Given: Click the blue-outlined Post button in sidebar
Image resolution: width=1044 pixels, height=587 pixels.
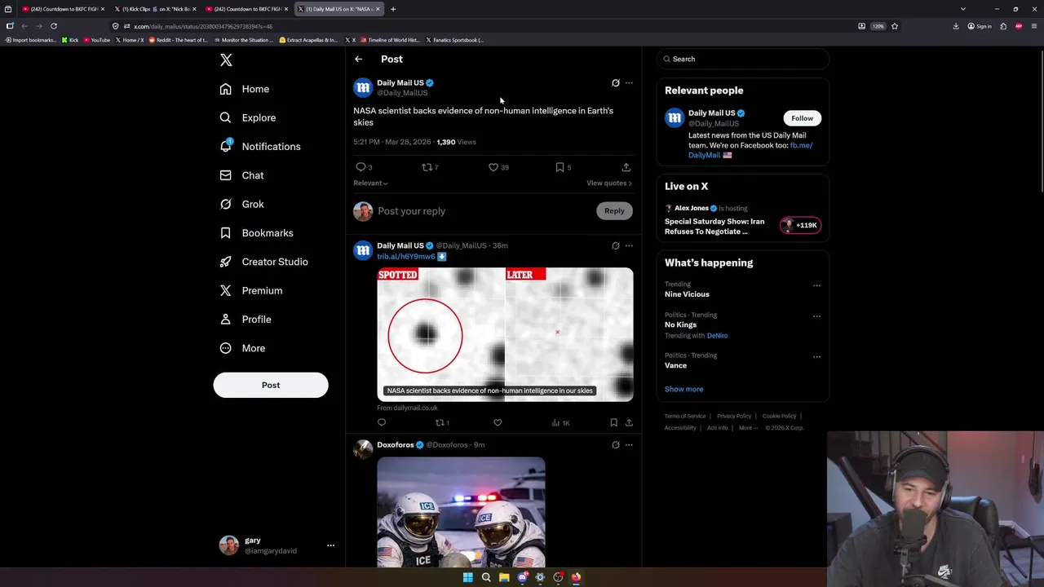Looking at the screenshot, I should tap(271, 385).
